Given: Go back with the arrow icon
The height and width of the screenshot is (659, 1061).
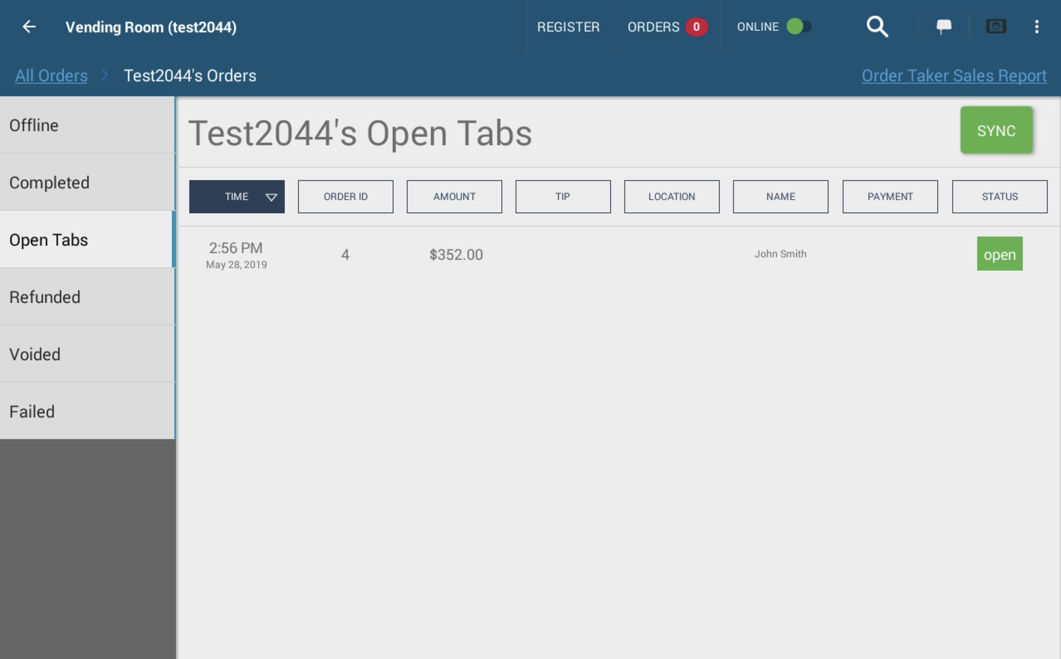Looking at the screenshot, I should tap(29, 27).
